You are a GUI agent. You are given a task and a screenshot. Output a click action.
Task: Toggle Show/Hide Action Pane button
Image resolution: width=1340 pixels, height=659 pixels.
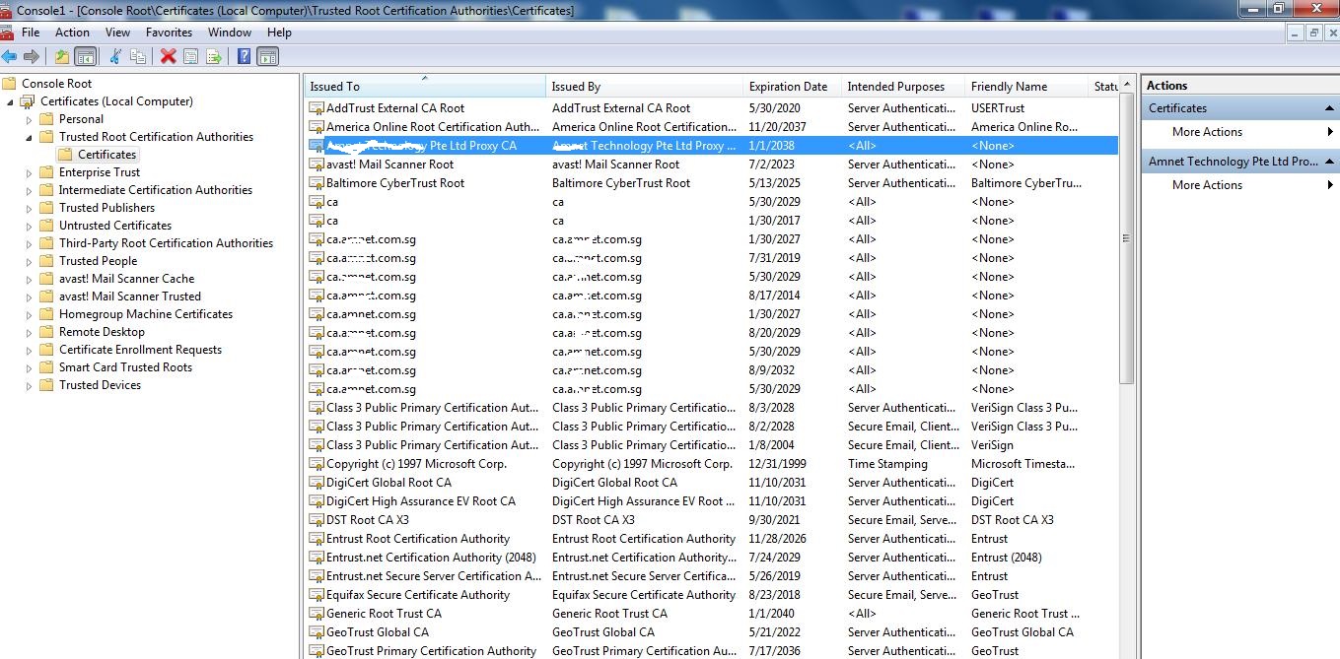coord(267,56)
